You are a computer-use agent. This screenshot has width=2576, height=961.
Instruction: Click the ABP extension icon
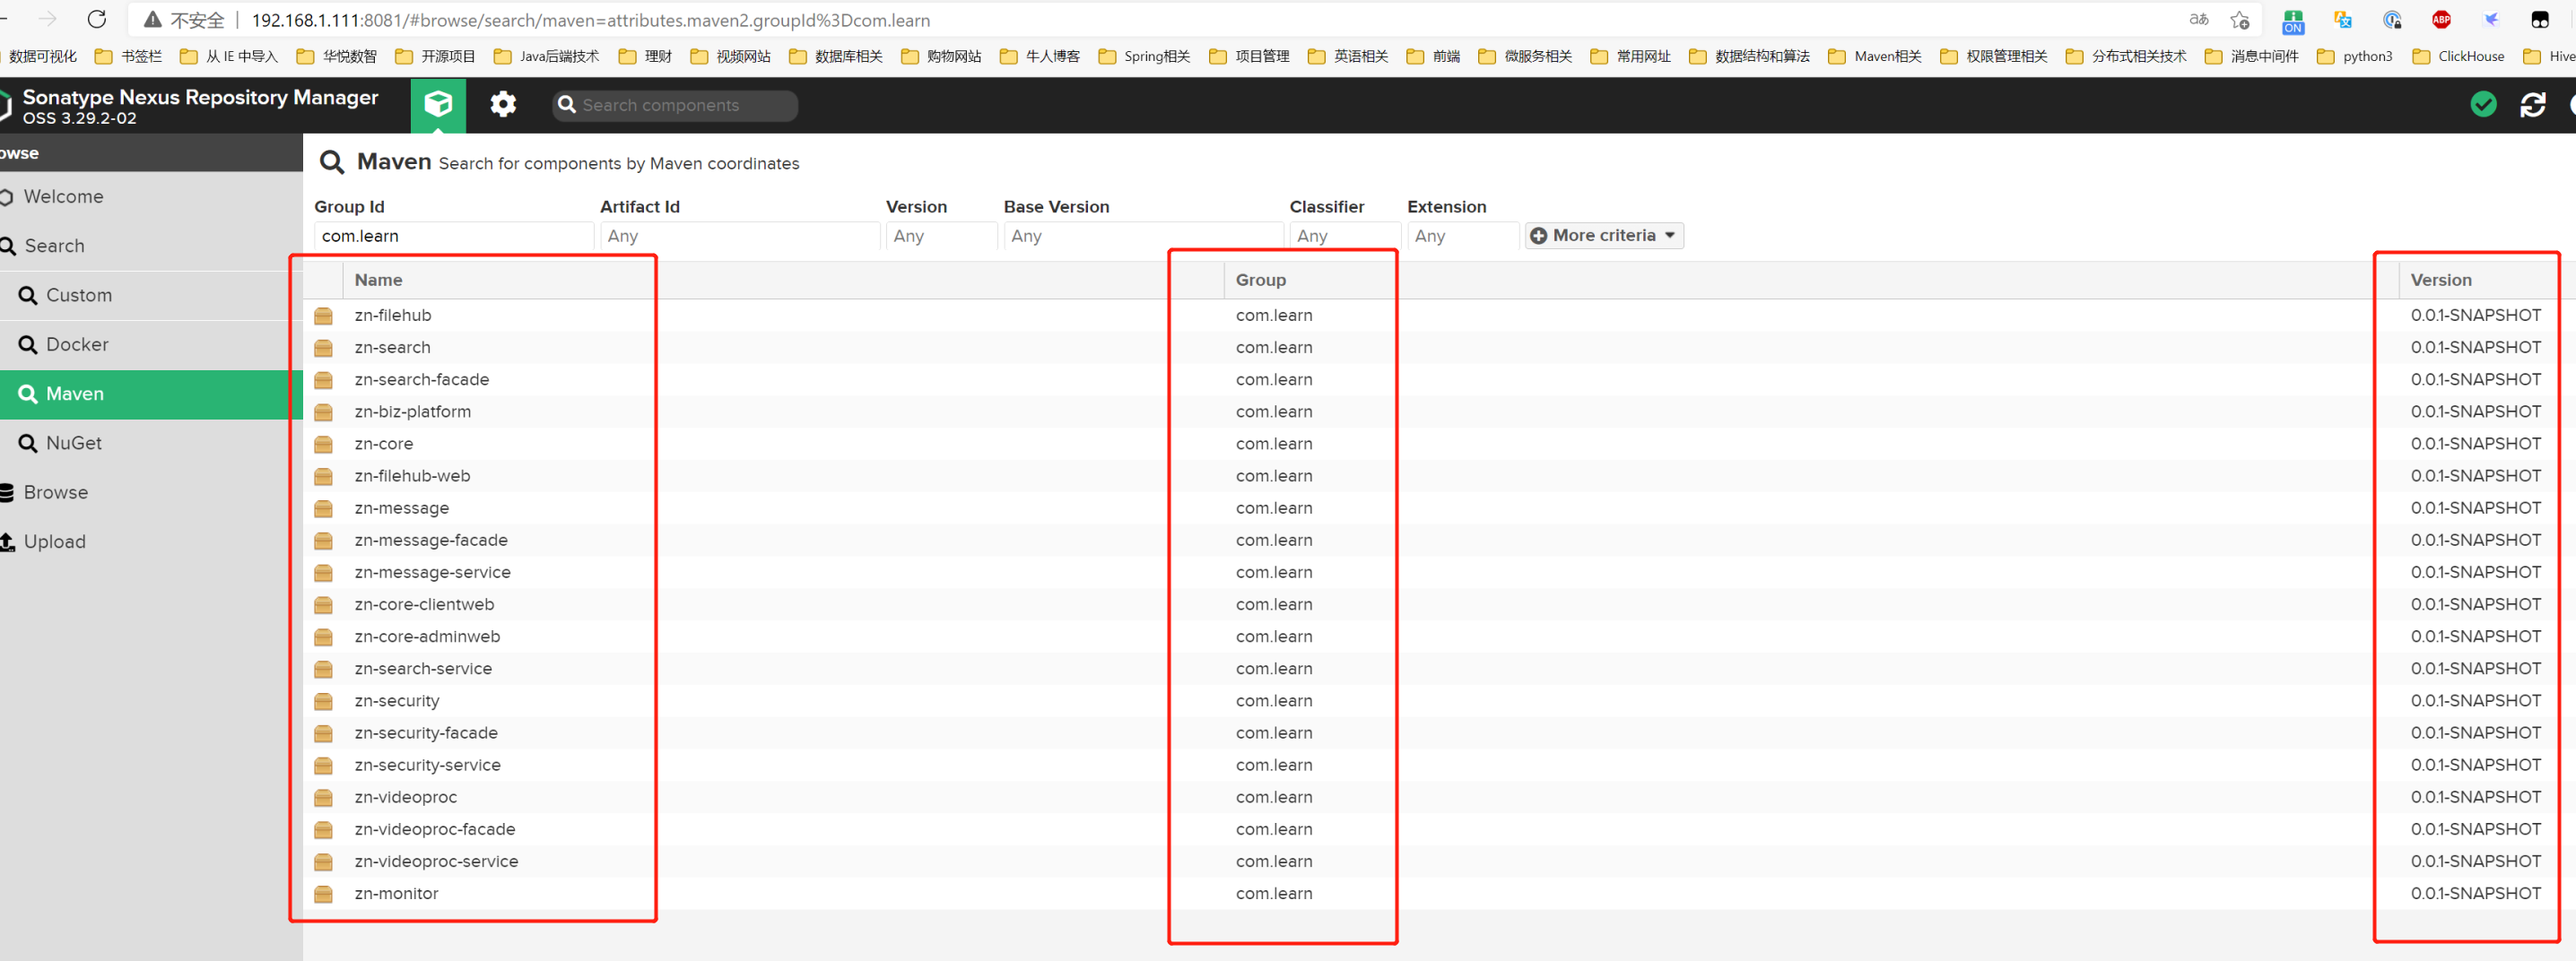pos(2442,20)
